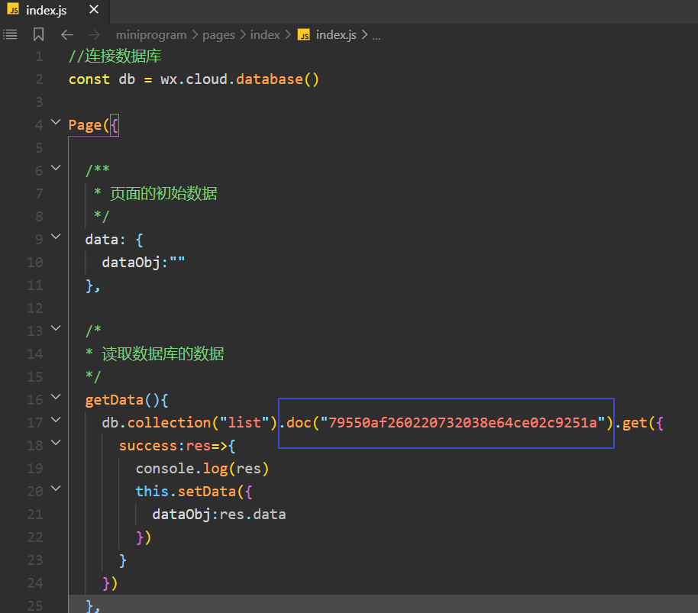Fold the comment starting at line 13
The image size is (698, 613).
[x=56, y=327]
